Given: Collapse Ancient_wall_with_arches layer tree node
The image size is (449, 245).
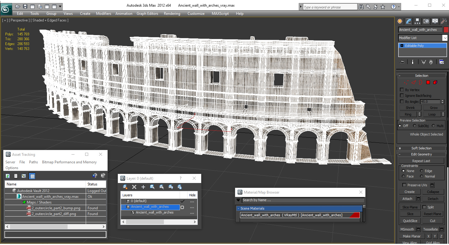Looking at the screenshot, I should coord(123,207).
